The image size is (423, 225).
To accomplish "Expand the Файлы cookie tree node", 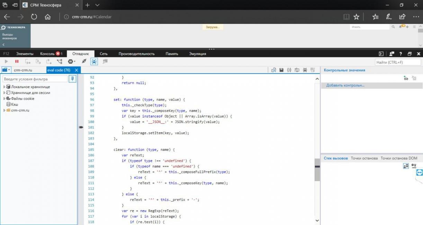I will point(4,99).
